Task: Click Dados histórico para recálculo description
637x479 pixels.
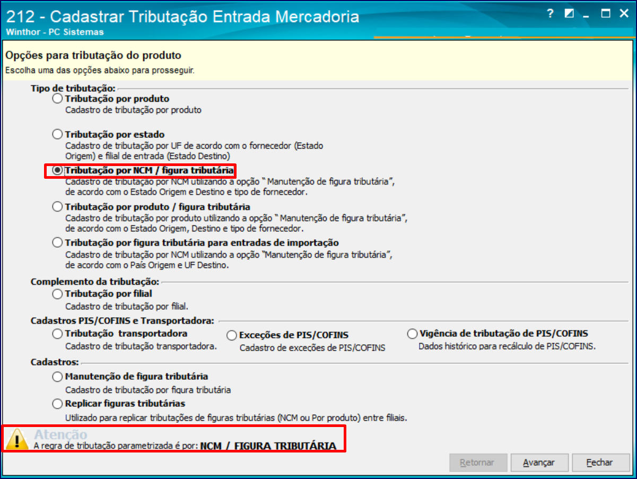Action: tap(508, 346)
